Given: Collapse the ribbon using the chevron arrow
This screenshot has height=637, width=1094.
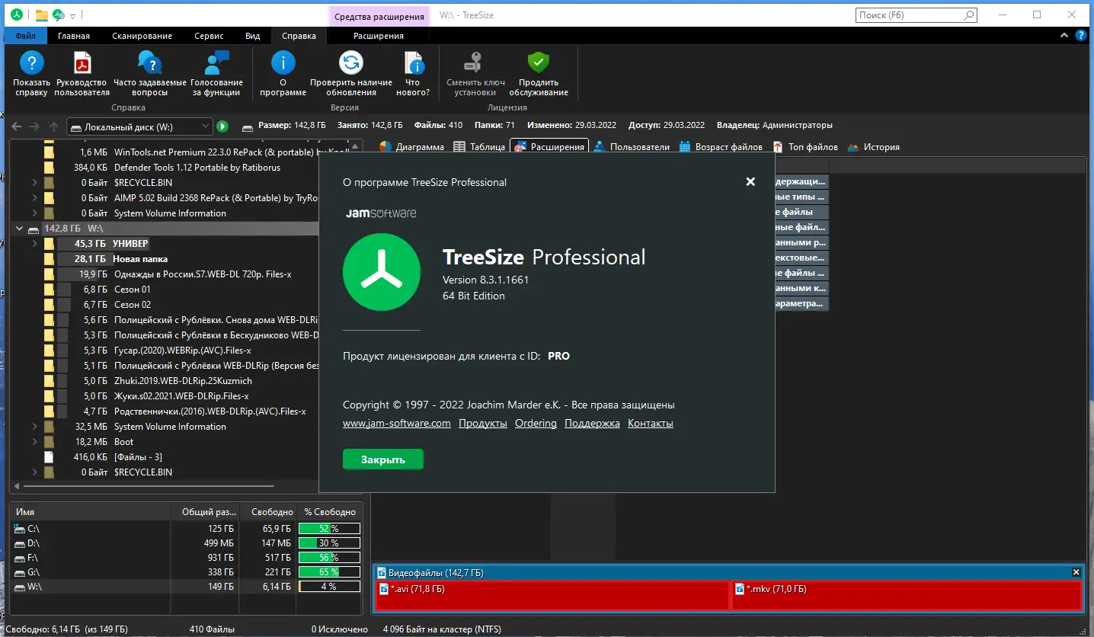Looking at the screenshot, I should click(1064, 35).
